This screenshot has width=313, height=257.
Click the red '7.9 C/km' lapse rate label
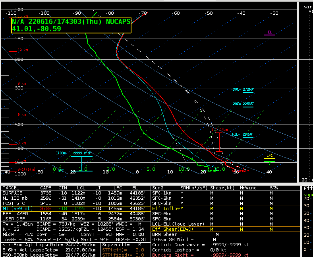(x=220, y=130)
